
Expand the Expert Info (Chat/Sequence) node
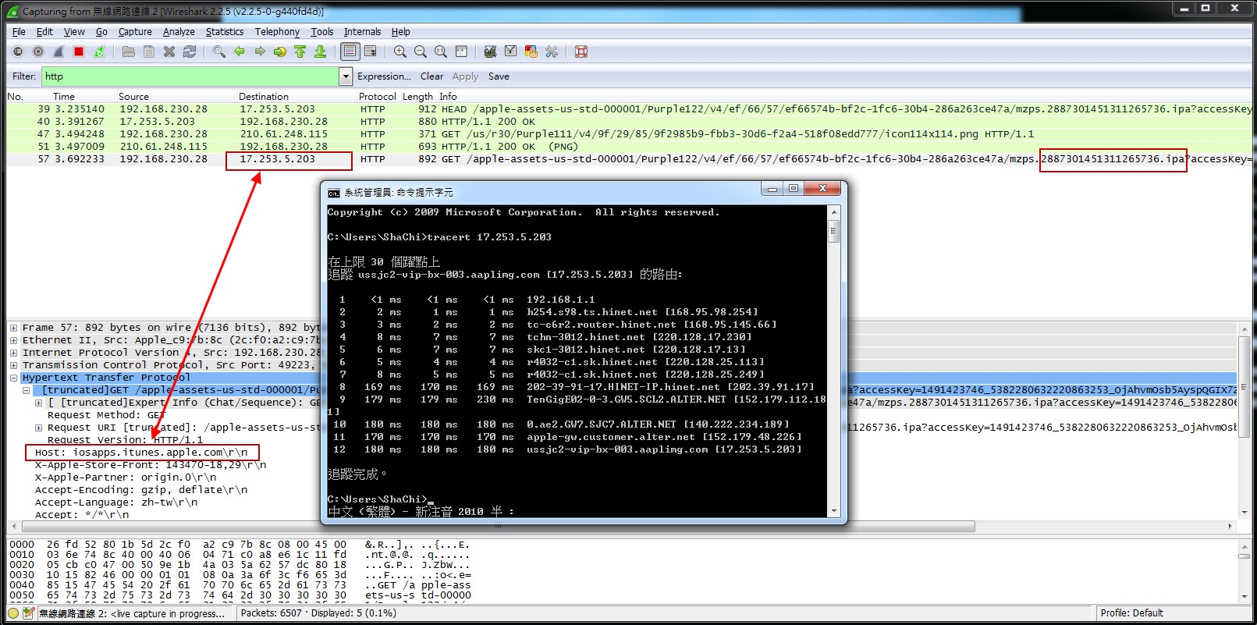pos(39,403)
